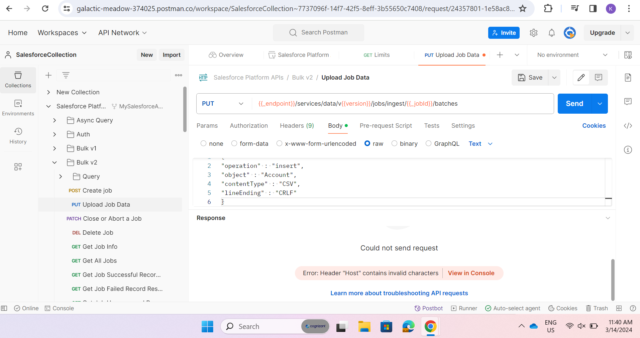Open the user avatar menu

[570, 33]
